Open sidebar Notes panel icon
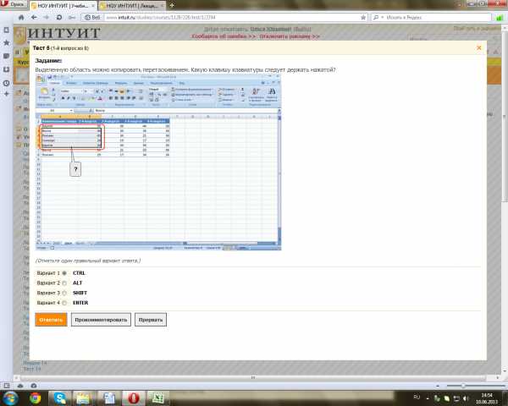Screen dimensions: 508x406 [6, 56]
